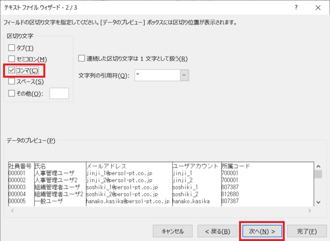Click the jinji_2 account cell

pos(182,180)
